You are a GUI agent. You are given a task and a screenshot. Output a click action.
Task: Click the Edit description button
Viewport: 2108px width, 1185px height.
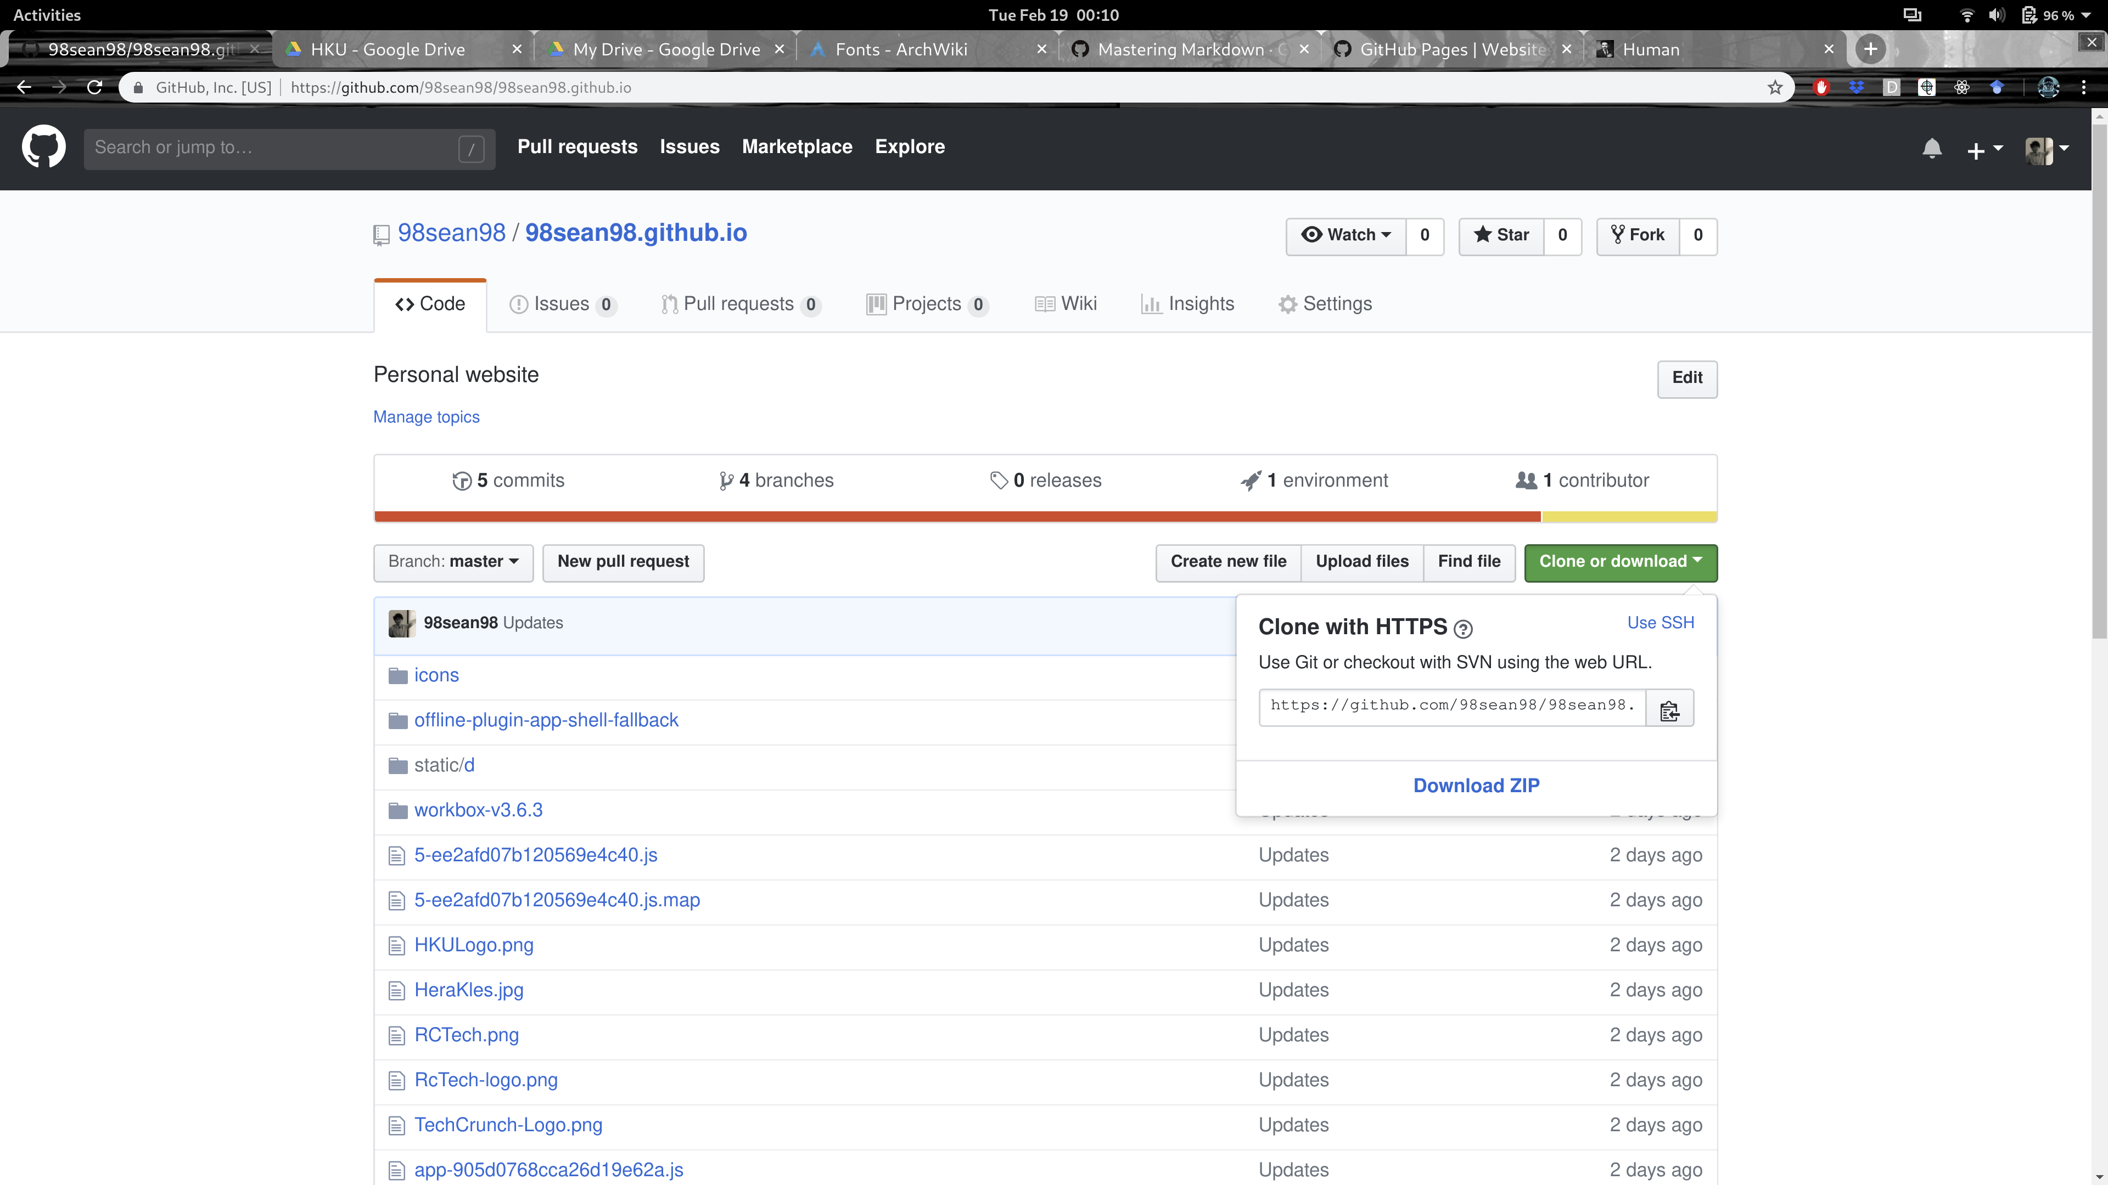pos(1687,379)
